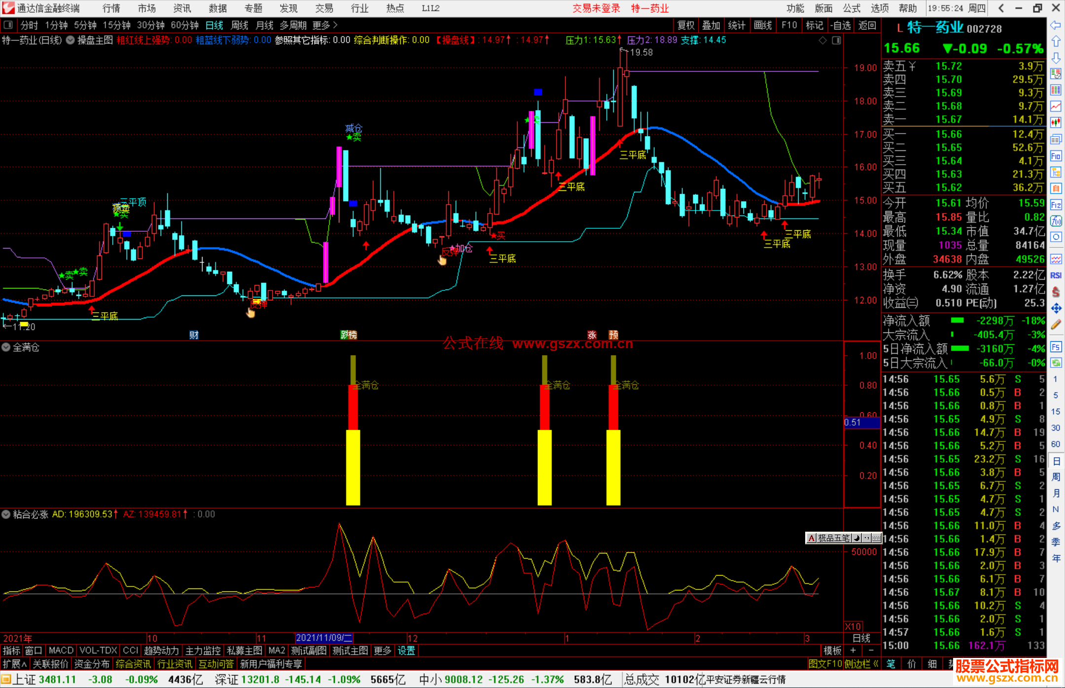
Task: Click the 设置 settings button in indicator bar
Action: [406, 651]
